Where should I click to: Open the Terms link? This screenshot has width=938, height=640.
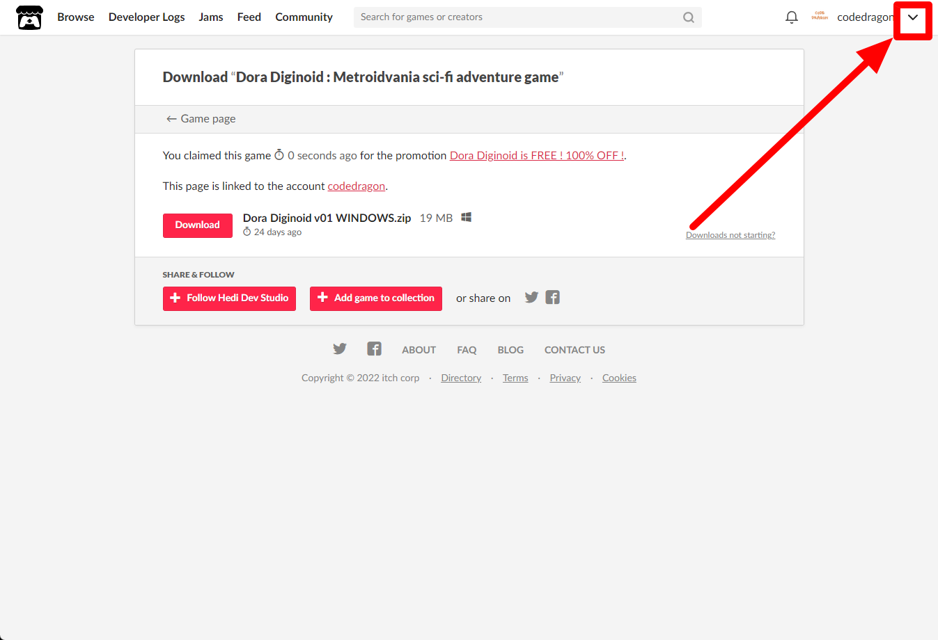[x=515, y=378]
